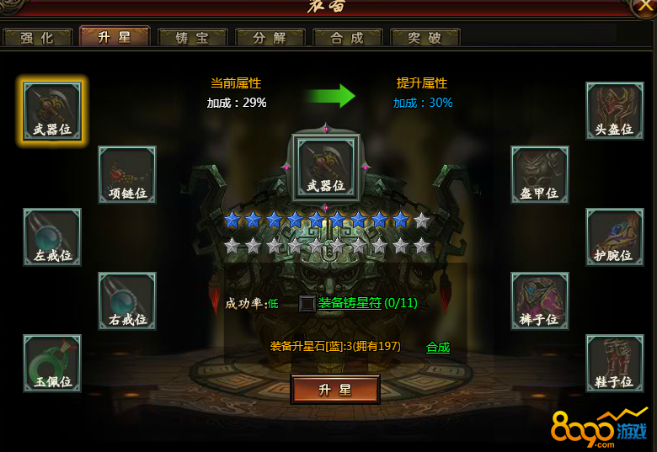
Task: Select the 鞋子位 shoes slot
Action: tap(615, 364)
